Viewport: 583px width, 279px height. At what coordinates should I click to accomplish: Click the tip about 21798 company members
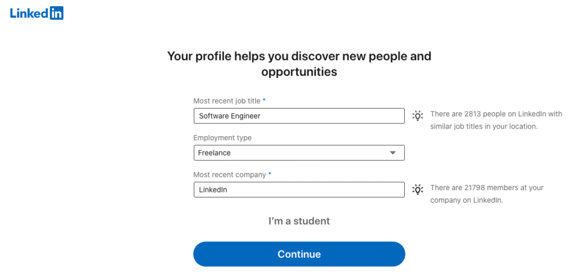tap(487, 194)
